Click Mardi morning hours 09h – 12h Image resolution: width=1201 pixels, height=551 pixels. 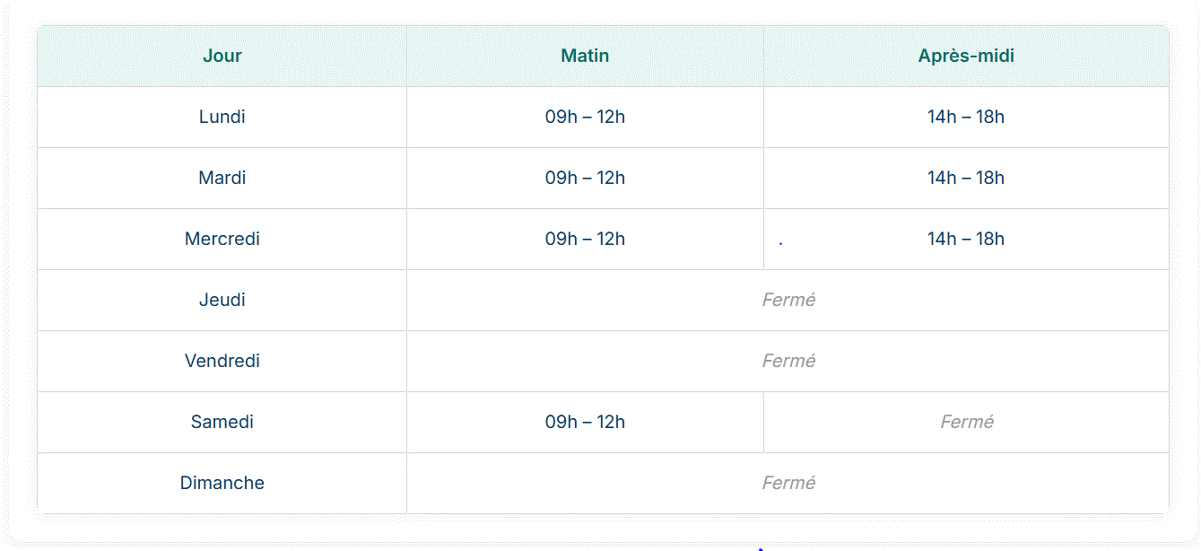(x=585, y=178)
